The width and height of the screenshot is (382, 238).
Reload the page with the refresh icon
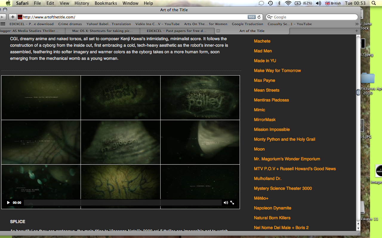259,17
